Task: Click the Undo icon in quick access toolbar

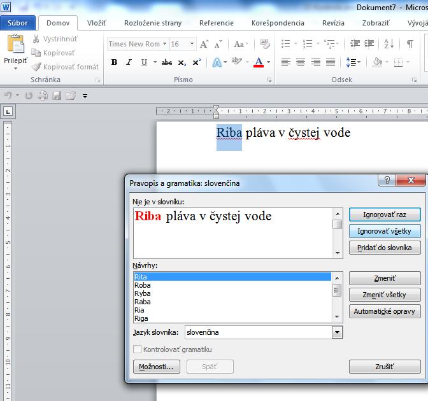Action: click(x=8, y=95)
